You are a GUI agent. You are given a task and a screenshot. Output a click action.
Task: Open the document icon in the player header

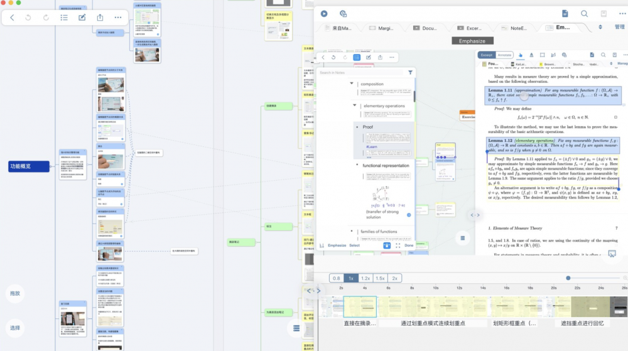565,14
